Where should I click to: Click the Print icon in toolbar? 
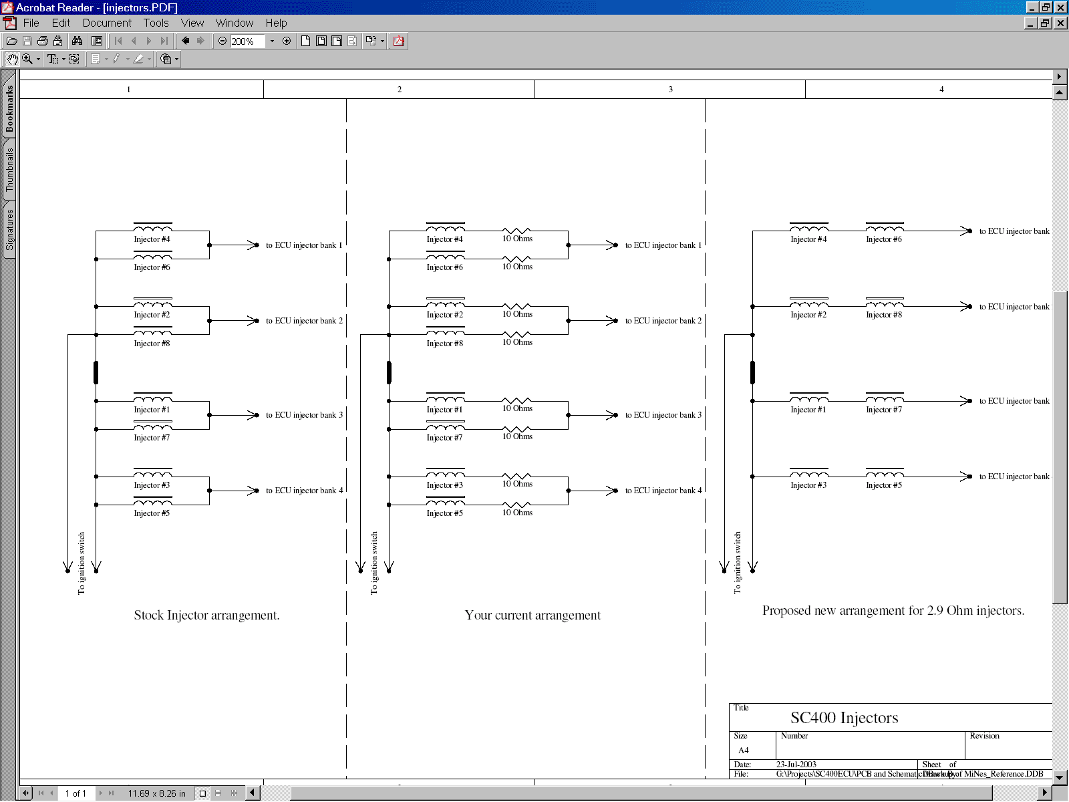(42, 41)
